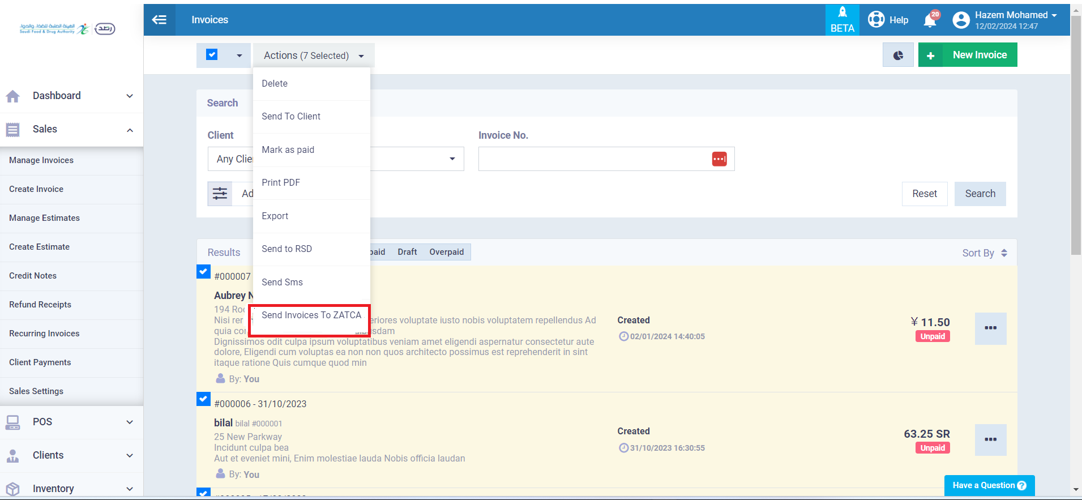
Task: Click the Invoice No. input field
Action: (593, 159)
